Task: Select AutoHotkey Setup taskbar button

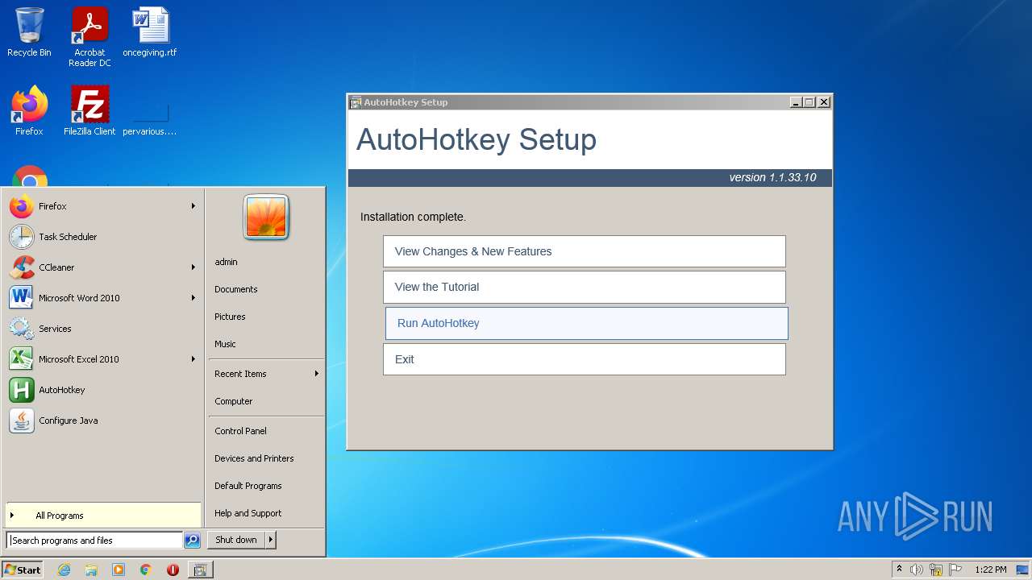Action: click(200, 570)
